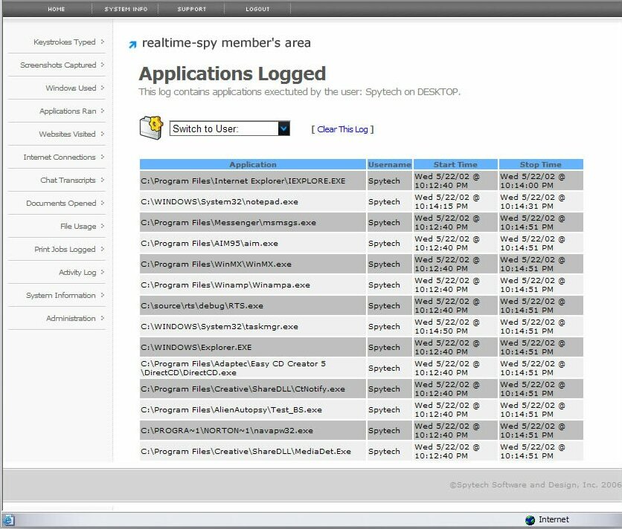Click the browser page icon in status bar
This screenshot has width=622, height=529.
click(8, 520)
